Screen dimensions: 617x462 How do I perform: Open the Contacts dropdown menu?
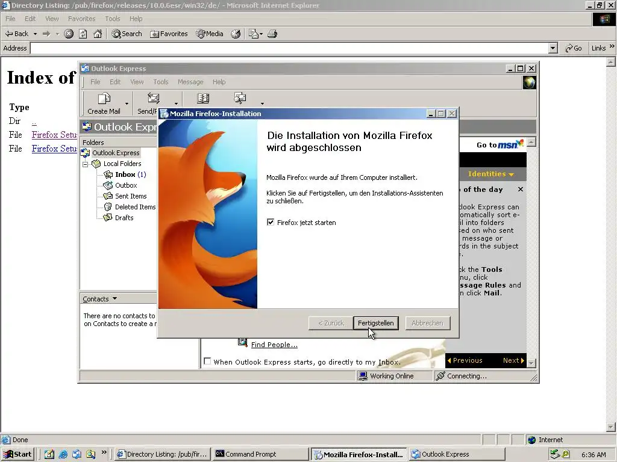point(99,299)
